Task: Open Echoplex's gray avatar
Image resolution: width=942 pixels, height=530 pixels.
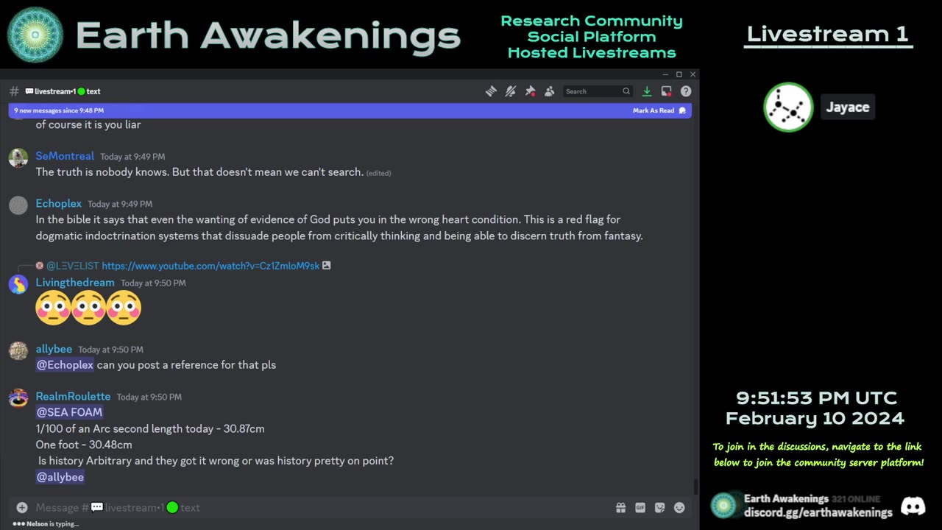Action: click(18, 205)
